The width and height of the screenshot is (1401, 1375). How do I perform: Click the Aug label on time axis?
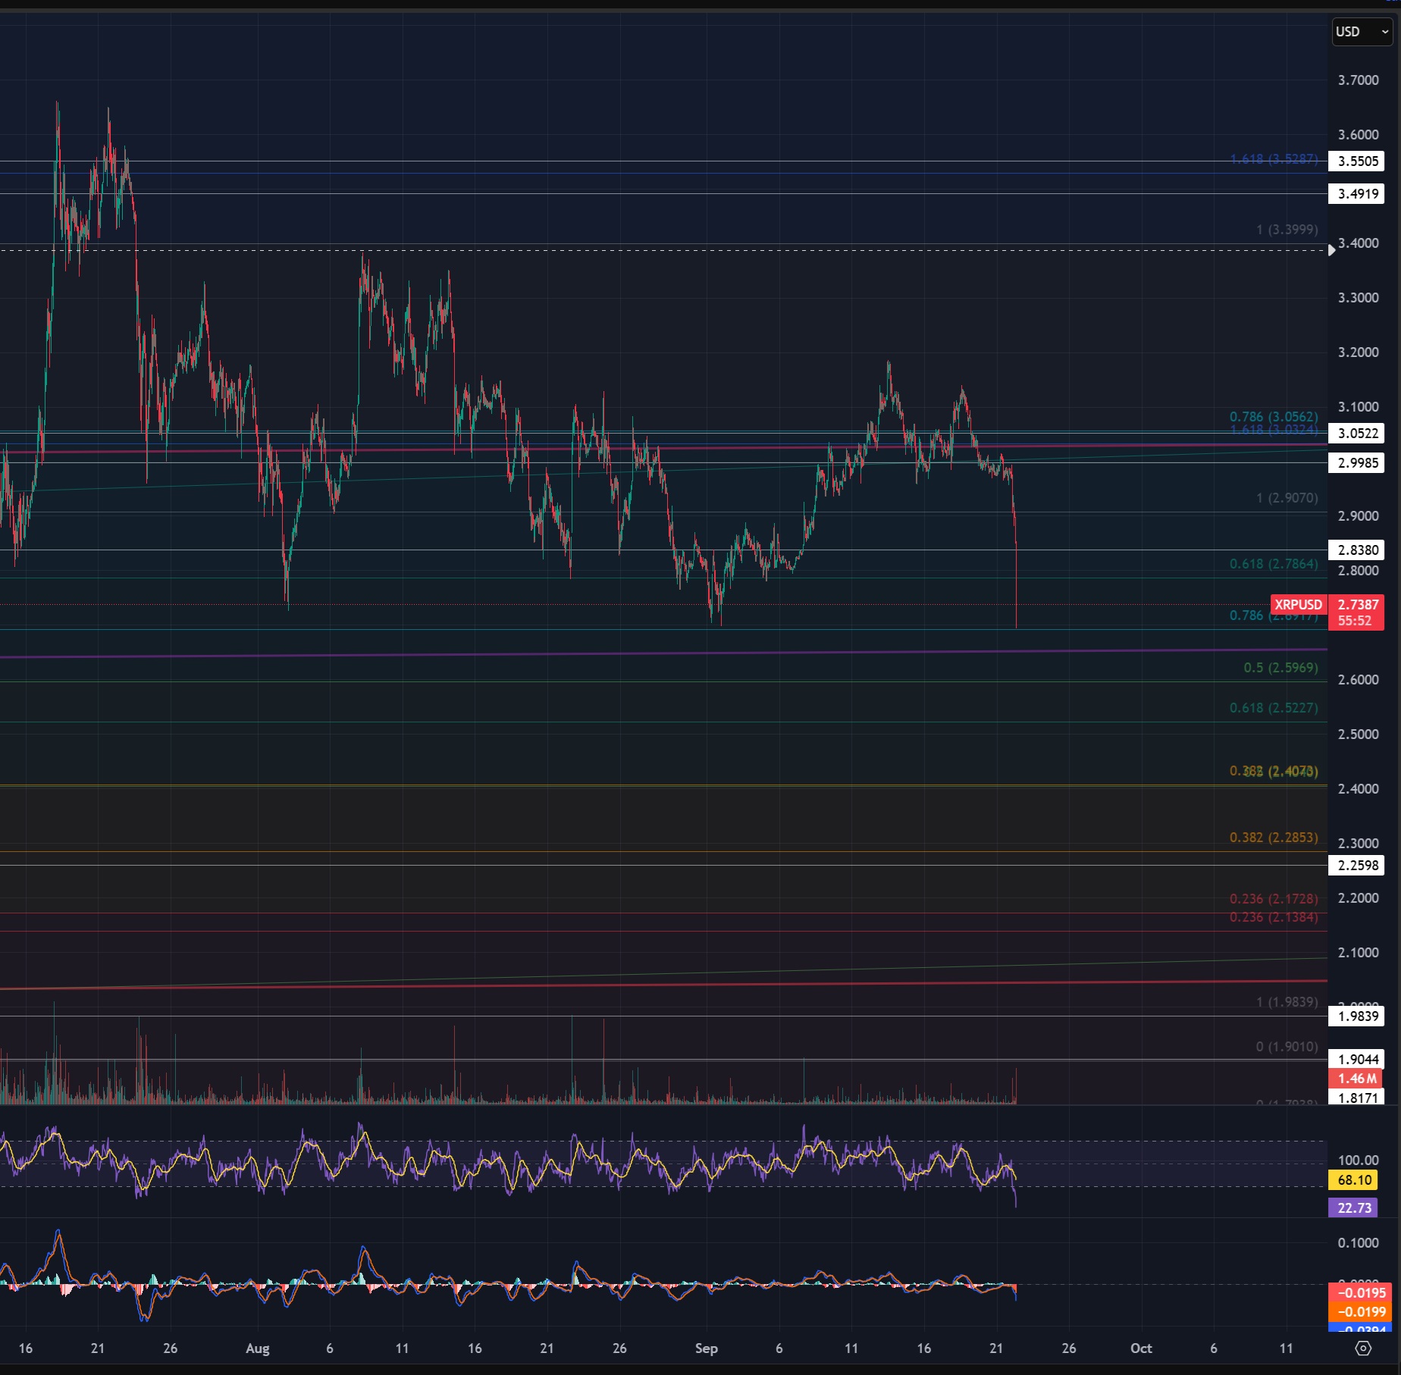point(258,1348)
